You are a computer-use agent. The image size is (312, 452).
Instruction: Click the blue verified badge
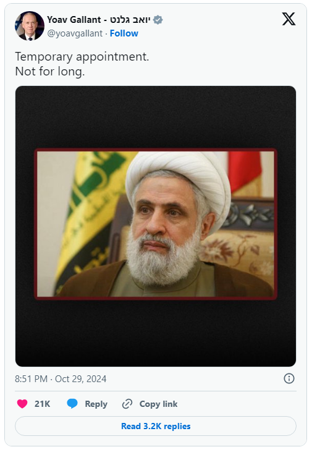tap(158, 20)
